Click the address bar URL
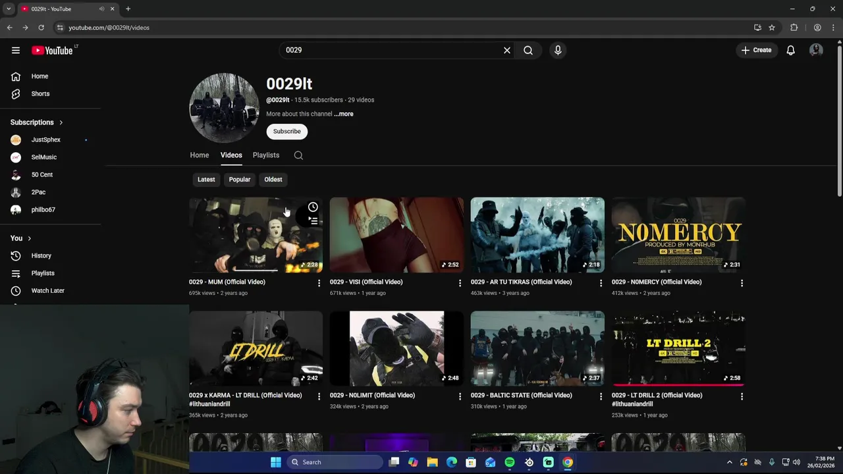 click(109, 28)
